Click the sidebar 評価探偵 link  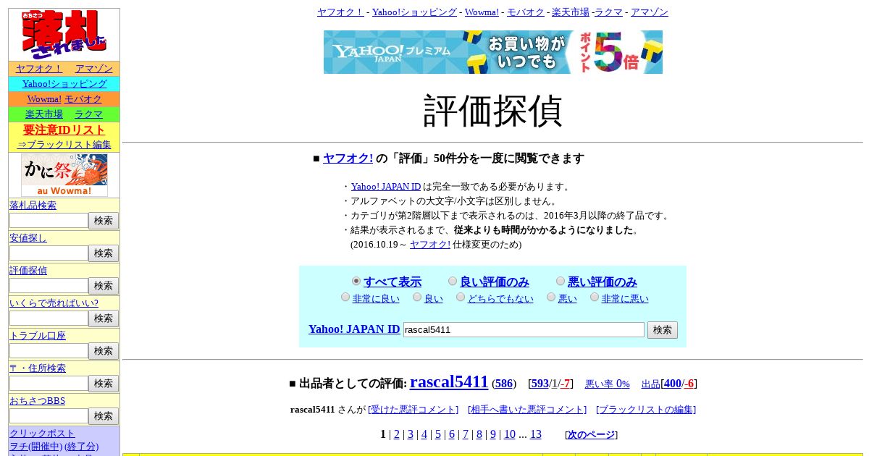[28, 271]
